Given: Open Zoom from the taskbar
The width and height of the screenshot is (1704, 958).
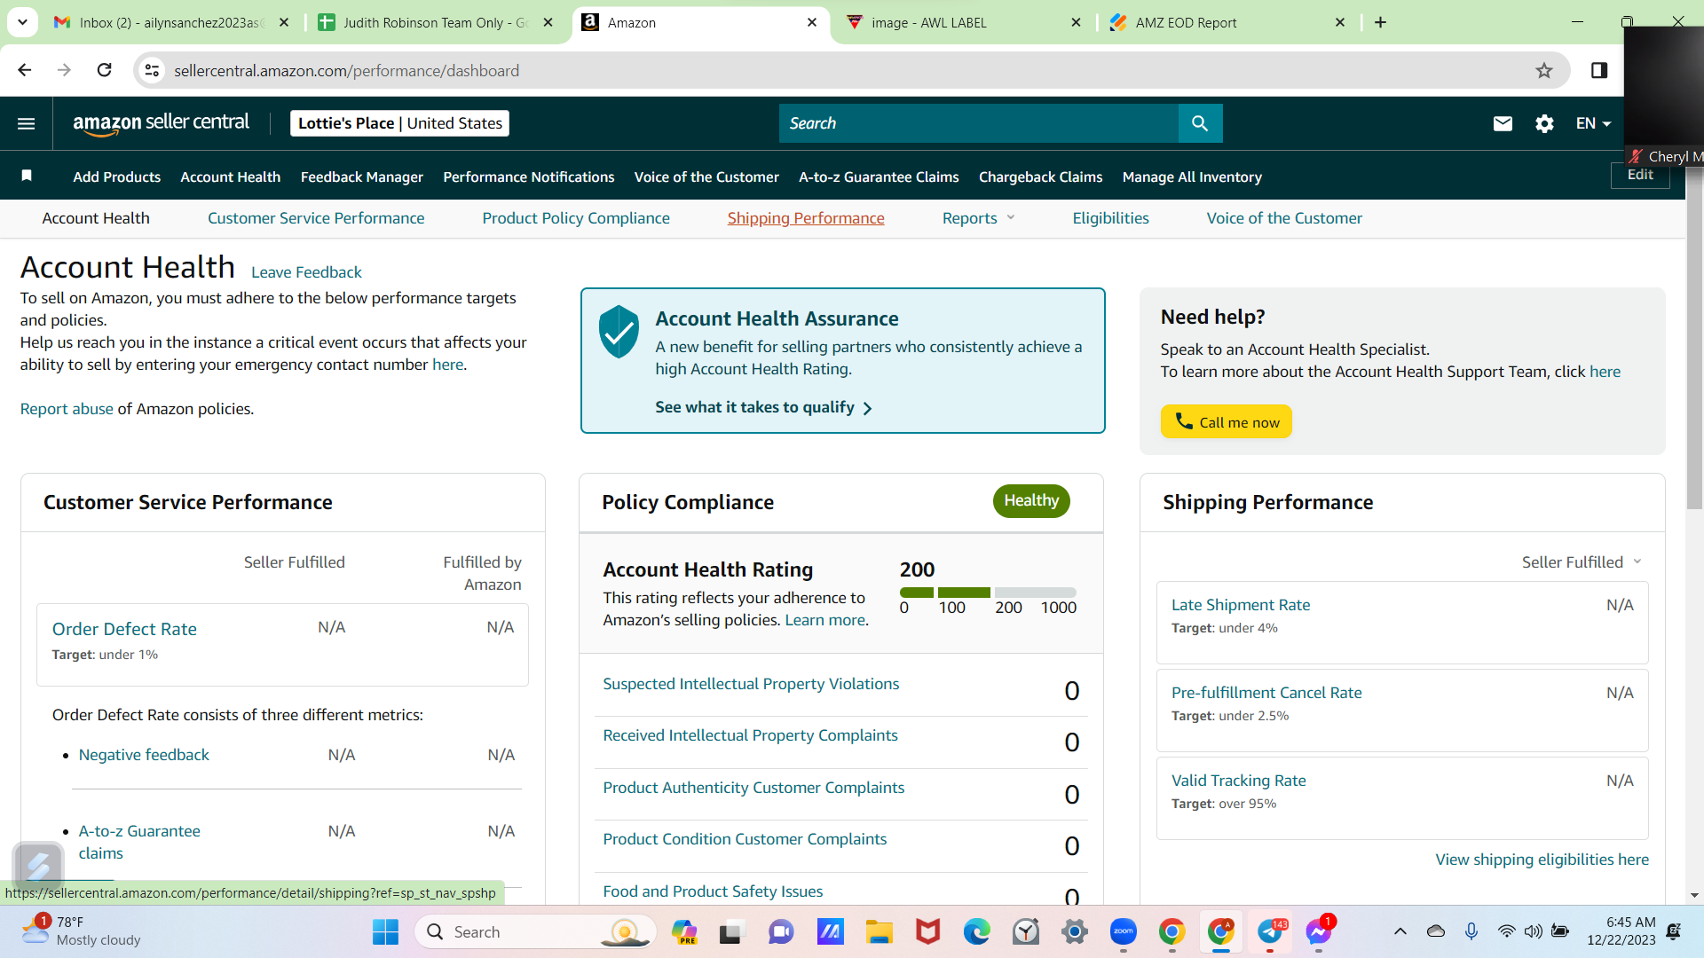Looking at the screenshot, I should pyautogui.click(x=1123, y=931).
